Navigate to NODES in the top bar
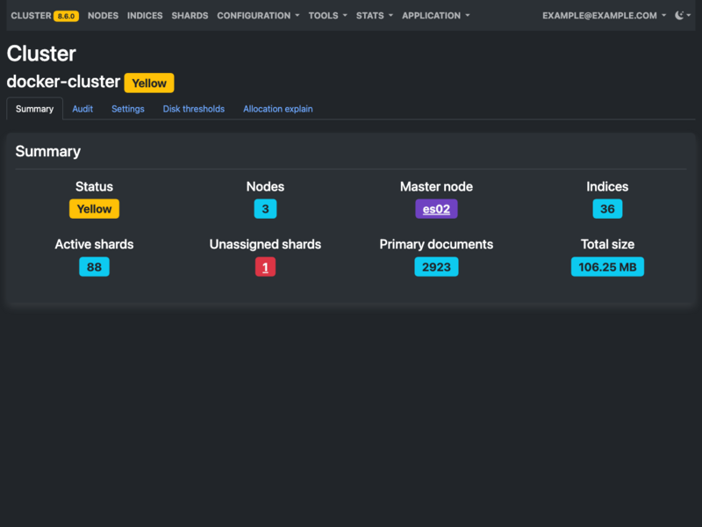702x527 pixels. [103, 15]
